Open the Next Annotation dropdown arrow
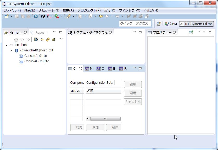The width and height of the screenshot is (218, 150). tap(85, 16)
